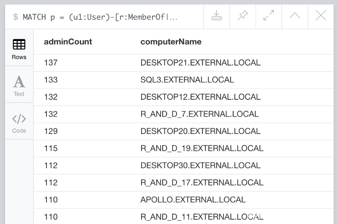Download the query results
The height and width of the screenshot is (224, 338).
coord(216,16)
